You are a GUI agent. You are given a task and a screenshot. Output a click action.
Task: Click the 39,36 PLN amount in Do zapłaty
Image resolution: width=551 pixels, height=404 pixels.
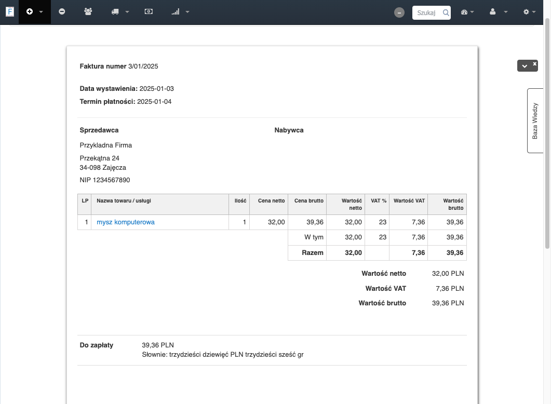click(x=158, y=345)
